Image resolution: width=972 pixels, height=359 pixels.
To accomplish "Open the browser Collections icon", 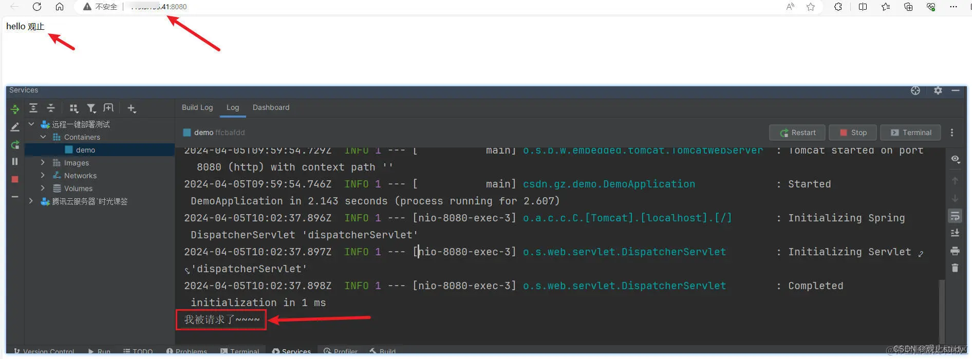I will point(908,7).
